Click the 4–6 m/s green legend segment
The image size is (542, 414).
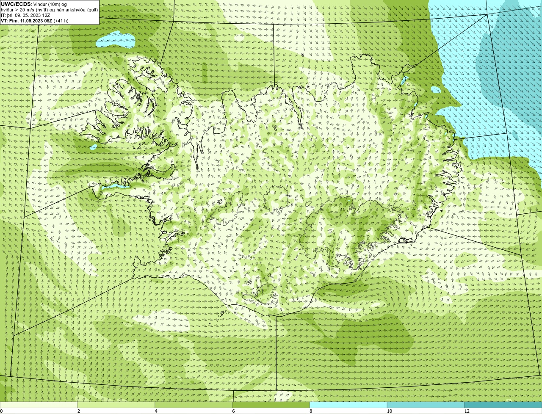click(194, 405)
